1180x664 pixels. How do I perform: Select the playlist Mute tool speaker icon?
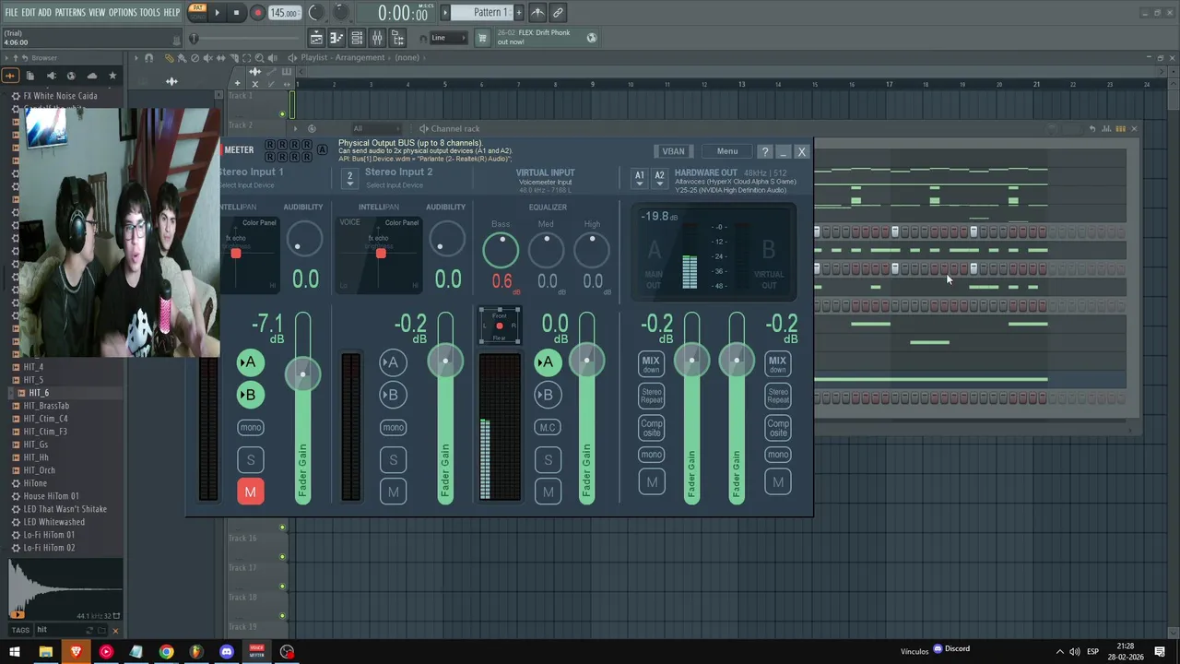pyautogui.click(x=207, y=58)
